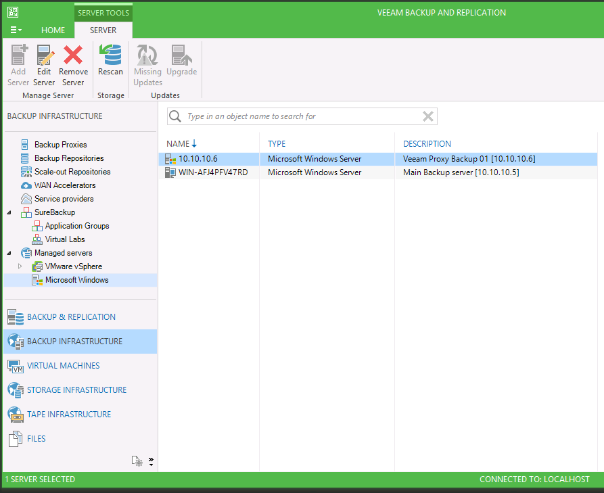Click the red Remove Server icon
This screenshot has height=493, width=604.
pos(73,54)
